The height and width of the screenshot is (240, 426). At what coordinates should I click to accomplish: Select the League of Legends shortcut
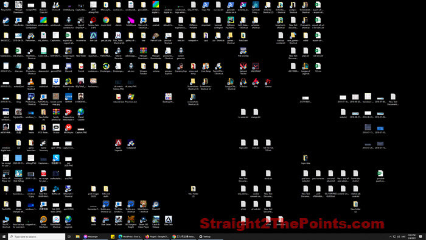coord(306,69)
